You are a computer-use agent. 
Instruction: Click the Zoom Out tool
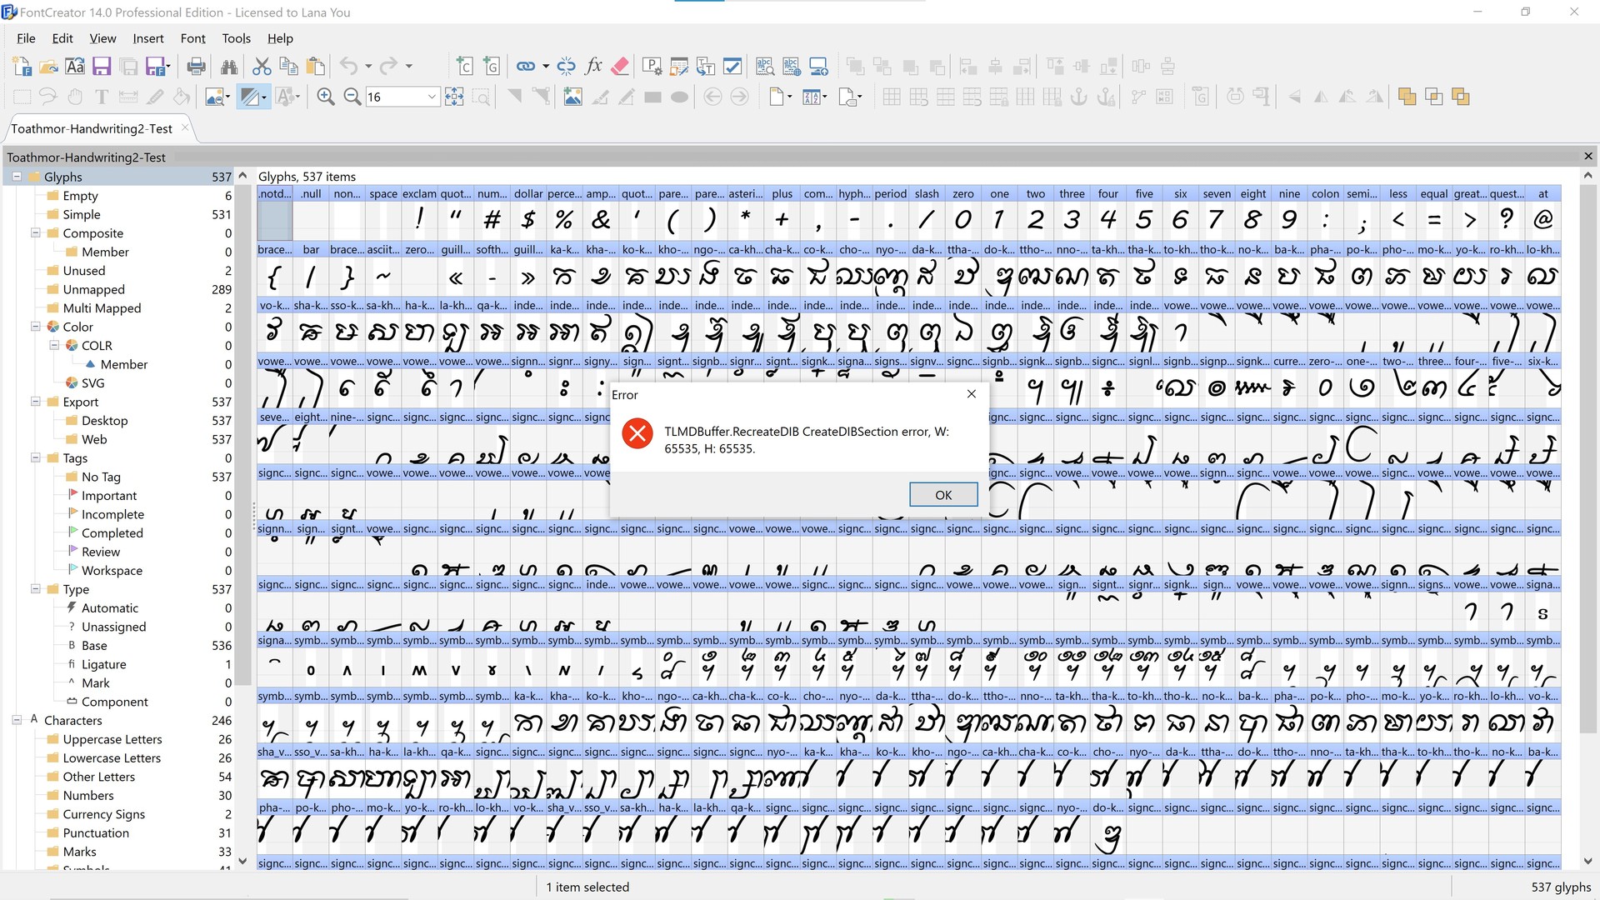point(352,97)
